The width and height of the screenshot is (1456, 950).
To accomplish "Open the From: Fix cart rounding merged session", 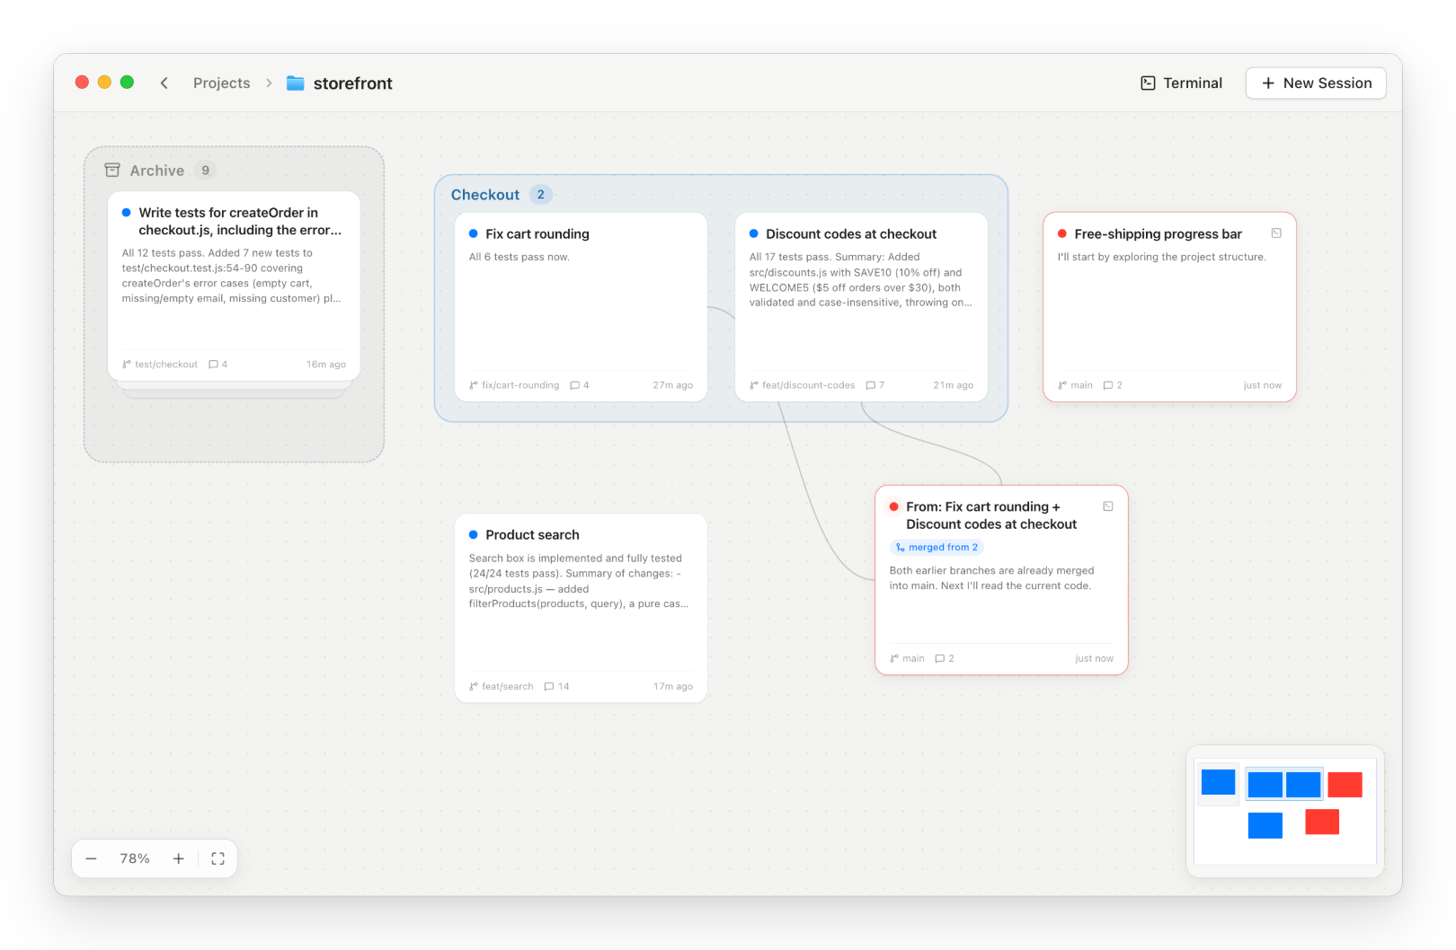I will point(1001,580).
